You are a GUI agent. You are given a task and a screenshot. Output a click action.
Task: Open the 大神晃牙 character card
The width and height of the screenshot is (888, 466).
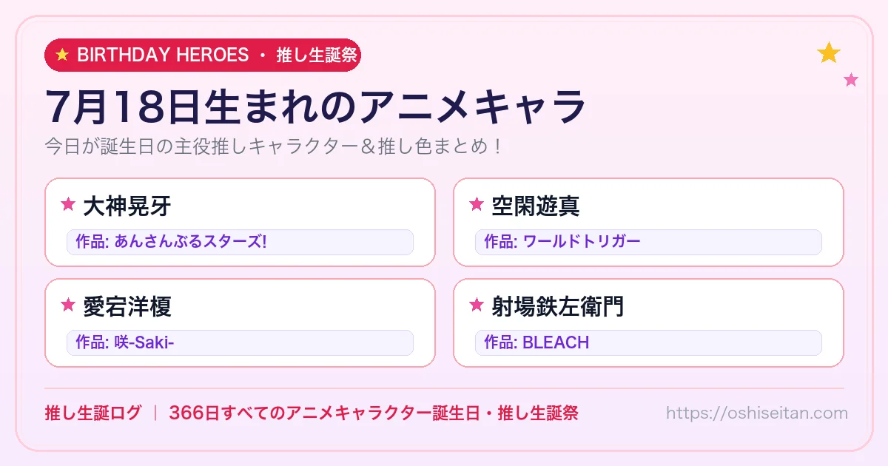pos(240,222)
